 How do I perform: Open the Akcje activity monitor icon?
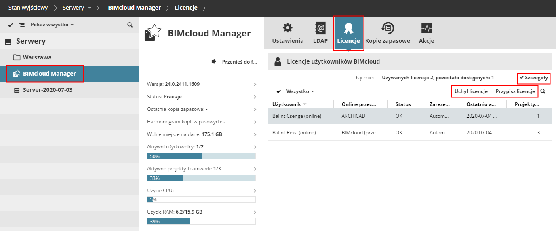(427, 28)
